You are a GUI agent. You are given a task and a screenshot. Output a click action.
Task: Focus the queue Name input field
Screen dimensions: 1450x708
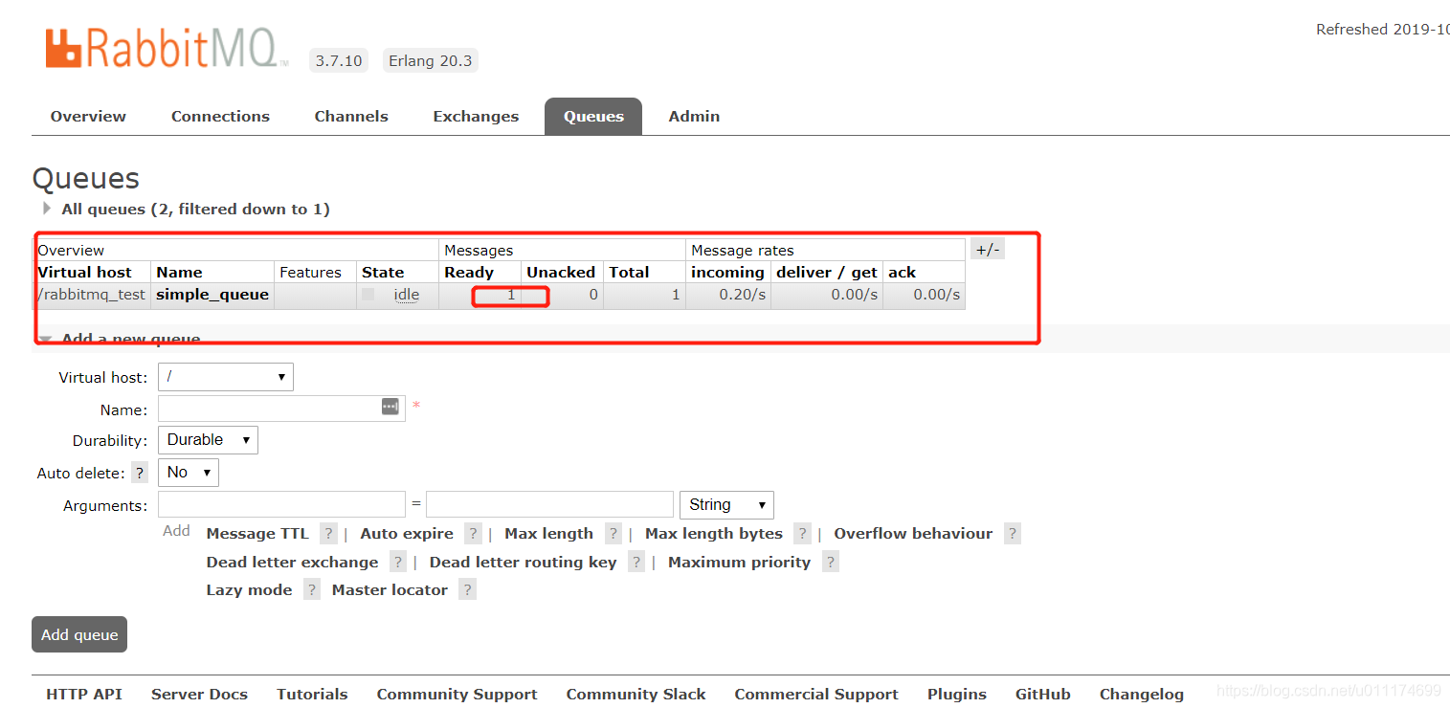pos(281,409)
